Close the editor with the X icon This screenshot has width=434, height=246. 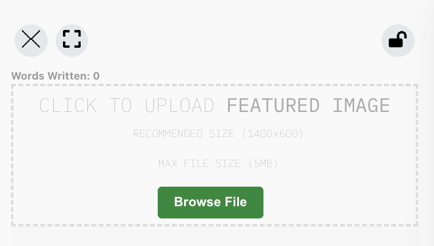[31, 40]
